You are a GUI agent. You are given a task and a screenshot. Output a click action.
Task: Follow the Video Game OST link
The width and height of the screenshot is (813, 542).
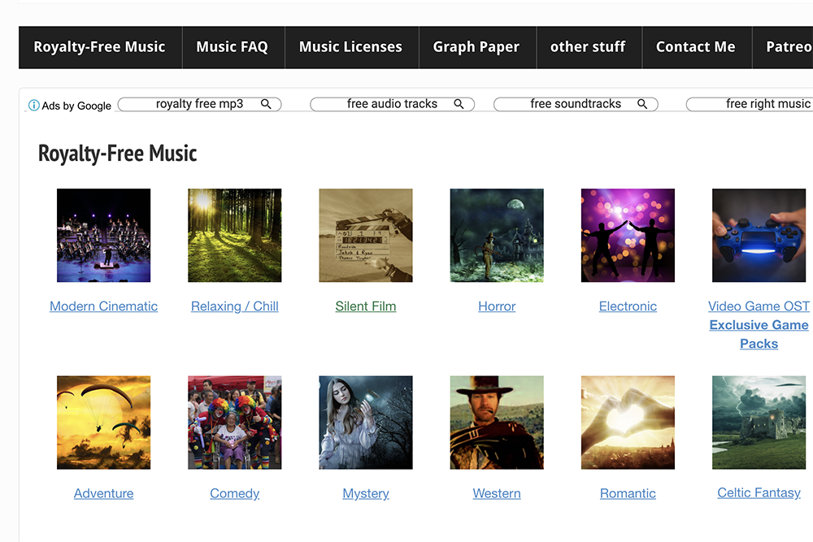tap(759, 306)
